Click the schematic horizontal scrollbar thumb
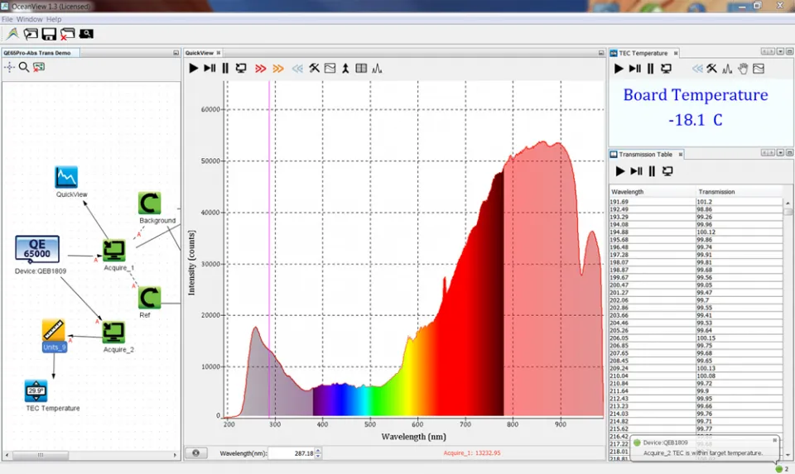Screen dimensions: 795x474 (x=41, y=455)
